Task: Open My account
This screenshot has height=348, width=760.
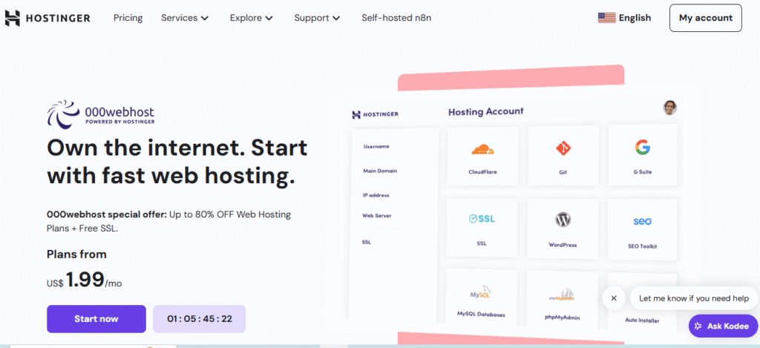Action: click(x=705, y=18)
